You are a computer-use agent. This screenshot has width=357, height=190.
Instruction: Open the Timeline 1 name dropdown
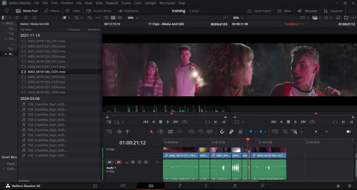pyautogui.click(x=294, y=24)
